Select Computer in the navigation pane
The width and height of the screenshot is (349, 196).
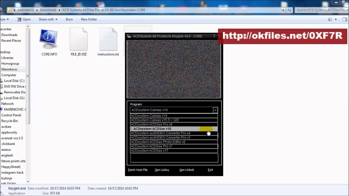click(9, 75)
